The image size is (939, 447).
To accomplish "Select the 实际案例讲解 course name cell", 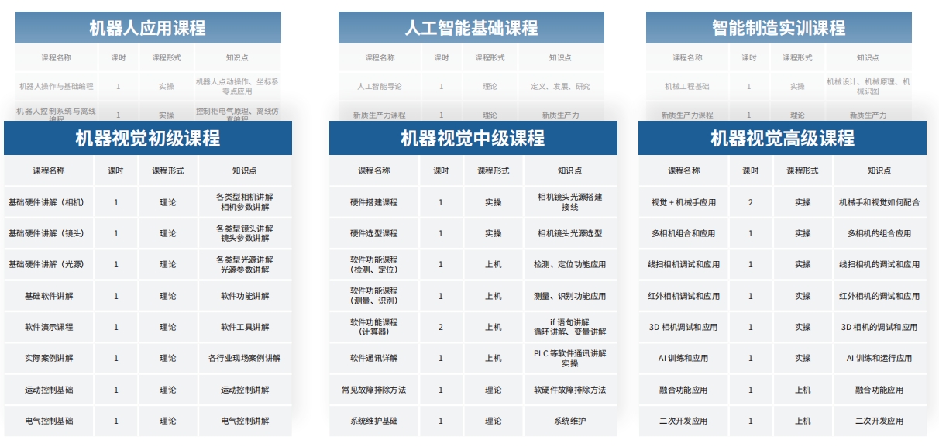I will tap(48, 359).
